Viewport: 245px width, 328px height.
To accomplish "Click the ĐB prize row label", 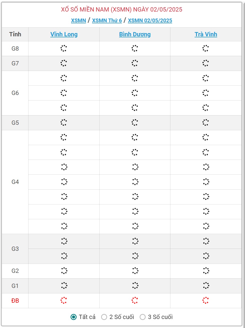I will click(15, 301).
